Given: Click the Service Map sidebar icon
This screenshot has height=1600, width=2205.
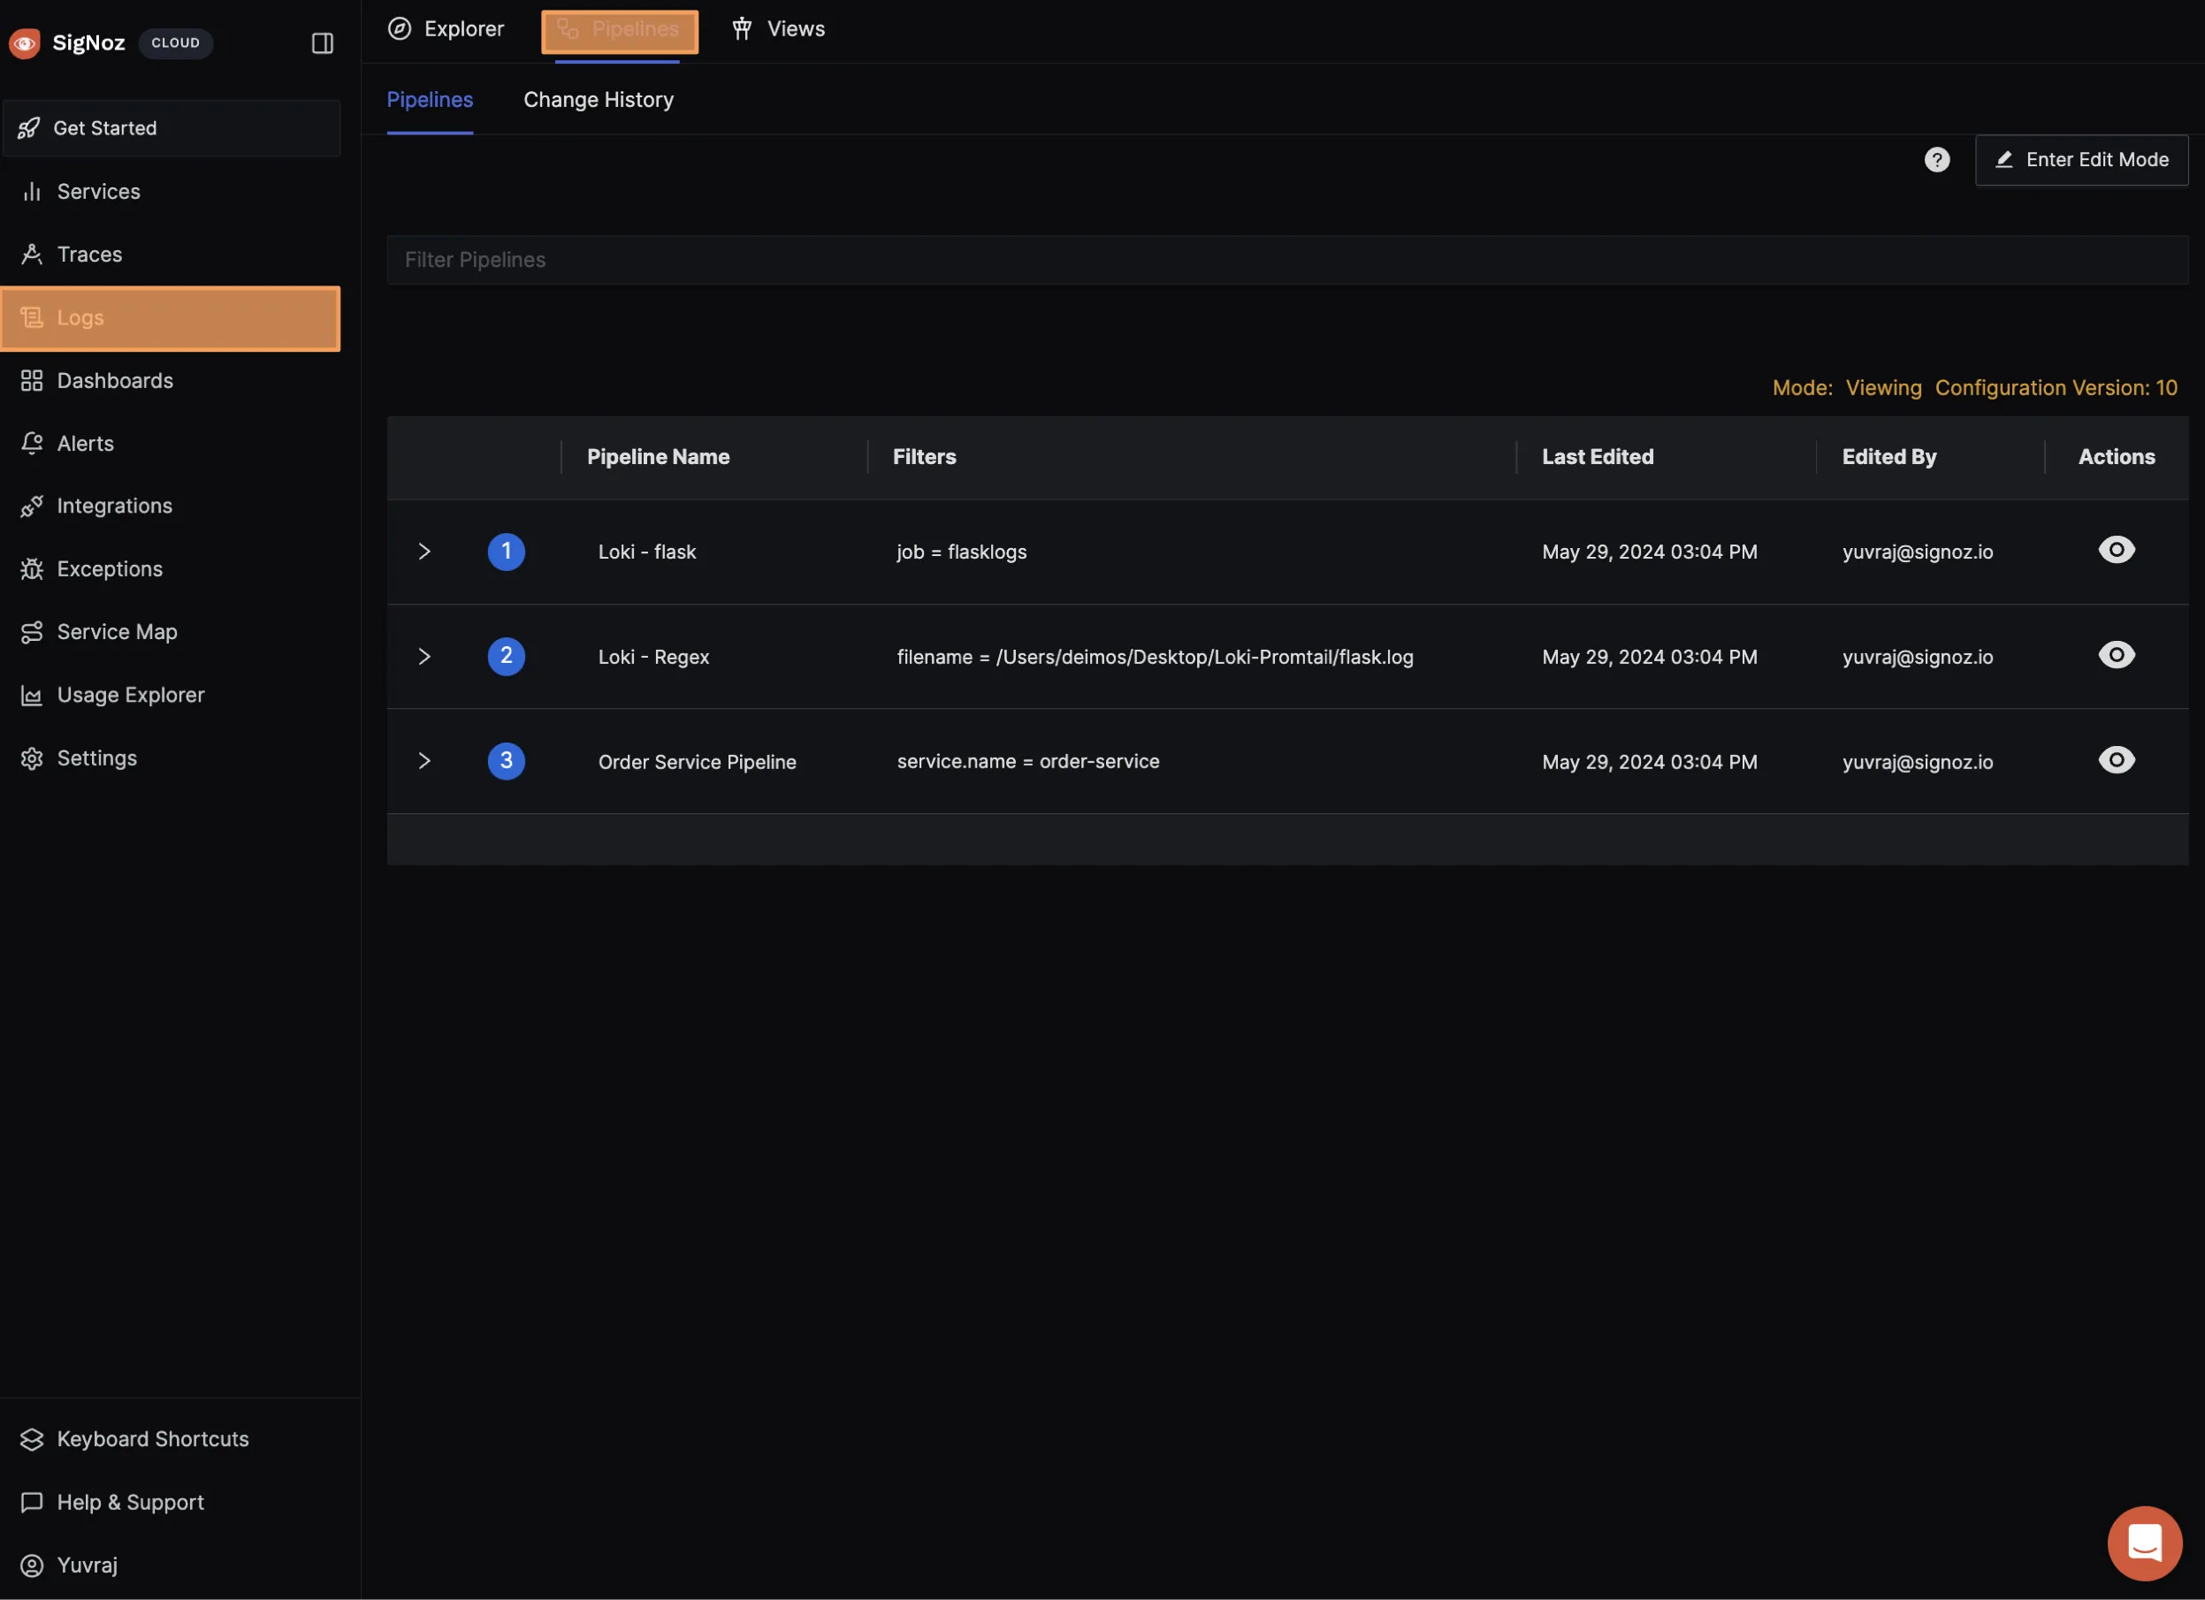Looking at the screenshot, I should click(32, 632).
